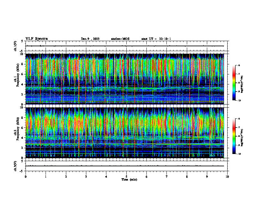Select the "4" kHz tick on ch.1 axis
256x198 pixels.
[x=23, y=84]
